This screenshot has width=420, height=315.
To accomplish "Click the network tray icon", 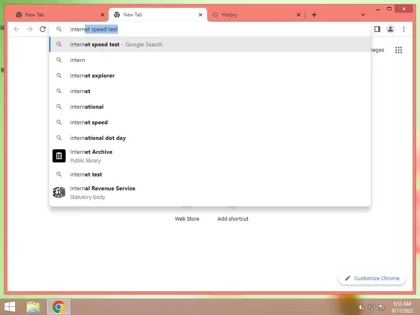I will click(372, 307).
